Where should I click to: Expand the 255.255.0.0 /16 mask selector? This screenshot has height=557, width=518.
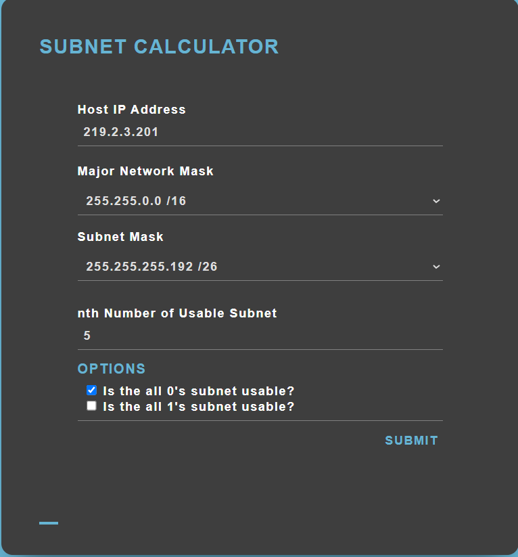[x=260, y=200]
